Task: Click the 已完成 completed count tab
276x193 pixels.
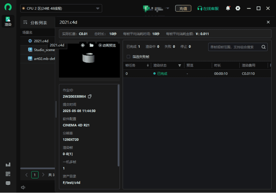Action: pyautogui.click(x=133, y=46)
